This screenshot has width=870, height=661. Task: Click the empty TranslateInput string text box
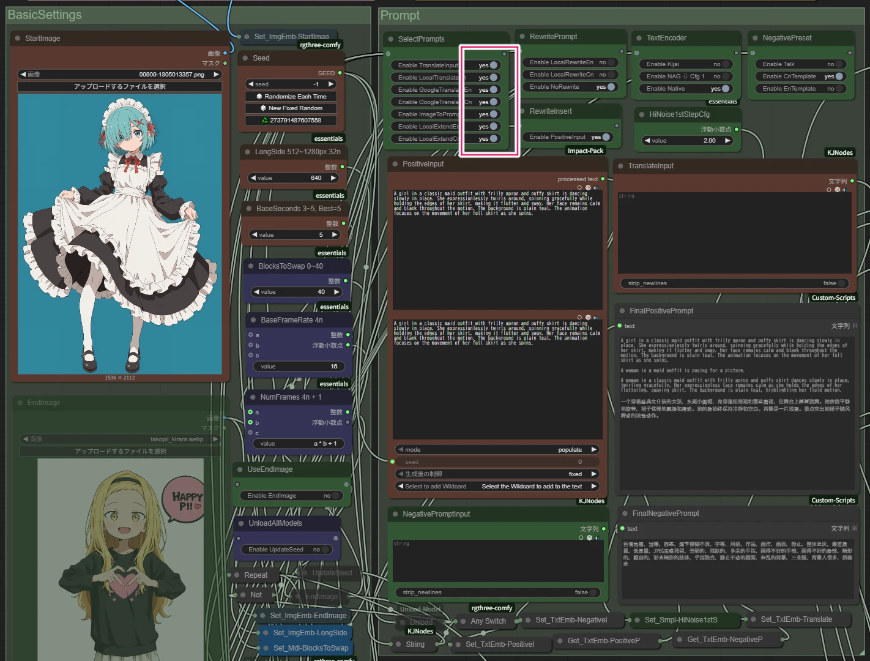tap(734, 233)
